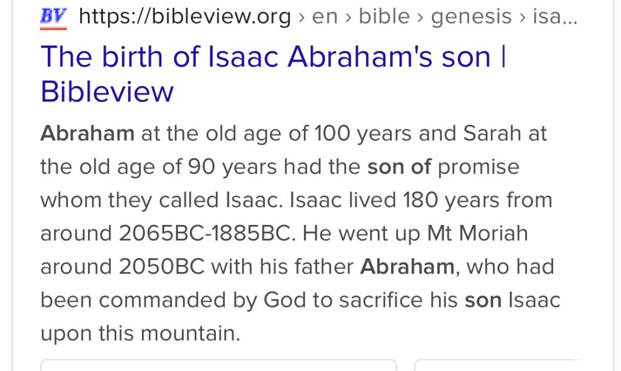The image size is (621, 371).
Task: Go to the "genesis" breadcrumb segment
Action: pyautogui.click(x=471, y=18)
